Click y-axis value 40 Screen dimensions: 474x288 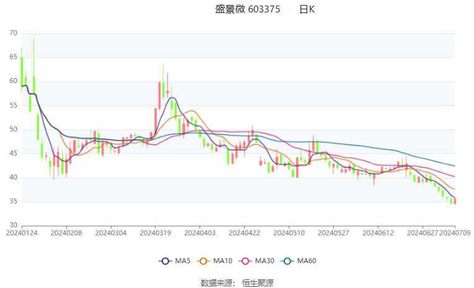[x=13, y=177]
